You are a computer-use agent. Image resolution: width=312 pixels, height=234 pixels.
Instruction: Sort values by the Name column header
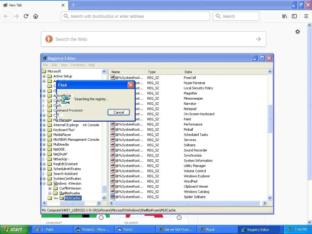127,72
